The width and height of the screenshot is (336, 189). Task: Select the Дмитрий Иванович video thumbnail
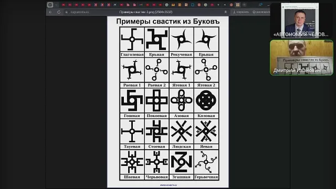pyautogui.click(x=301, y=58)
